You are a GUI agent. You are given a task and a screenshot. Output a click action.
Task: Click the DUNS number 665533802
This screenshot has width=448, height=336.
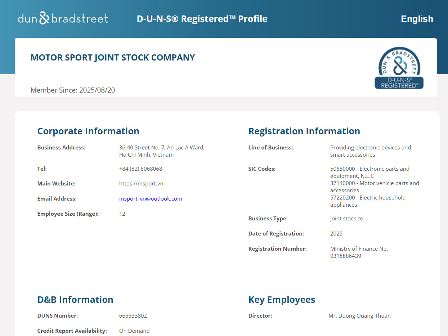[x=133, y=316]
